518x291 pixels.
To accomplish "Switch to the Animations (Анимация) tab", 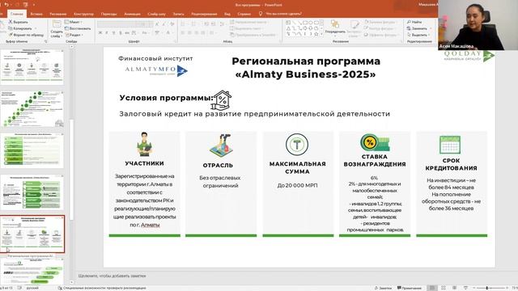I will [x=132, y=14].
